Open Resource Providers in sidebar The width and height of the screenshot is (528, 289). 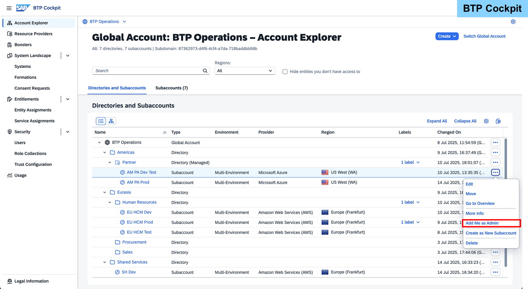pyautogui.click(x=33, y=34)
